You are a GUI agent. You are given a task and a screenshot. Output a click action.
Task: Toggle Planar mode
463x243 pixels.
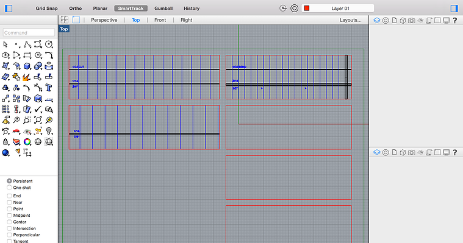(100, 9)
